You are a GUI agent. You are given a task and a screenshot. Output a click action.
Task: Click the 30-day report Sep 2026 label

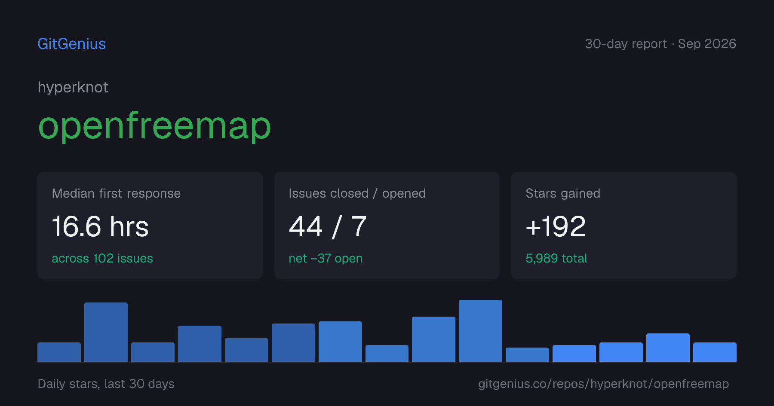point(660,44)
